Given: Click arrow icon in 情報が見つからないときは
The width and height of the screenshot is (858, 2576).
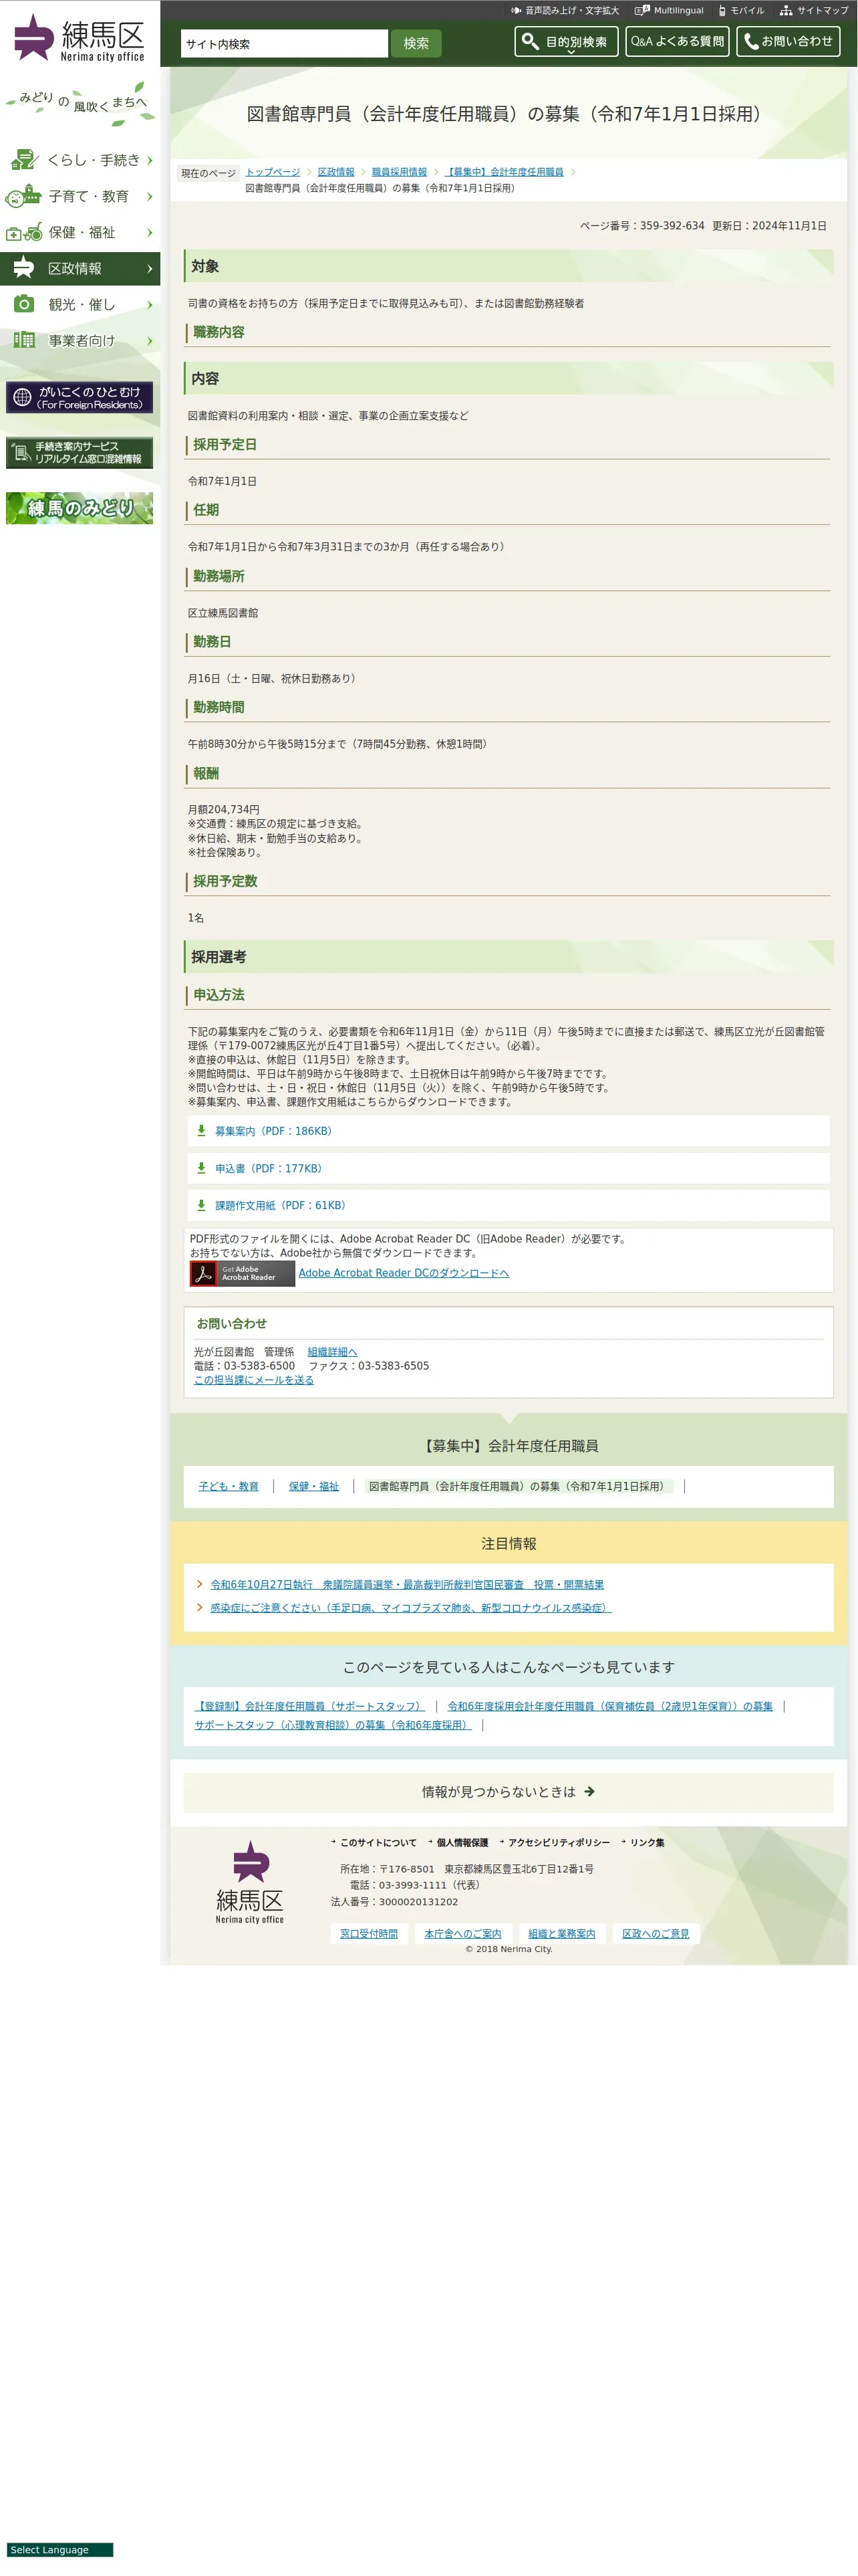Looking at the screenshot, I should point(589,1791).
